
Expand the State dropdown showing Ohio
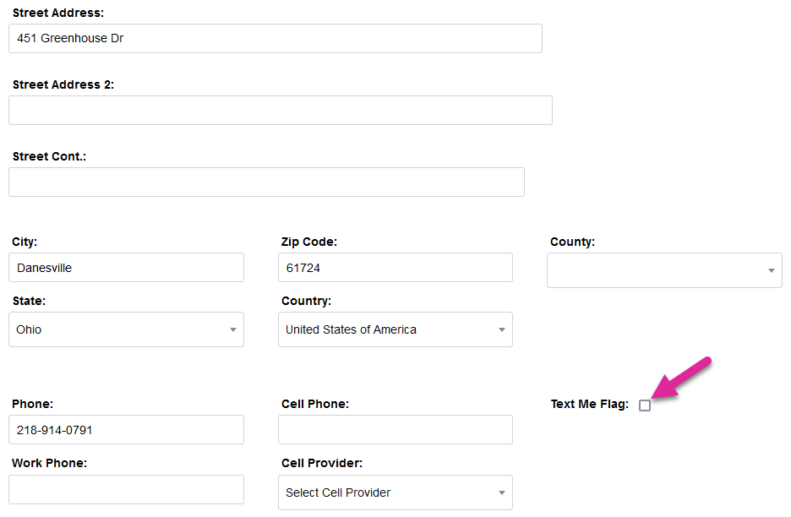click(127, 329)
